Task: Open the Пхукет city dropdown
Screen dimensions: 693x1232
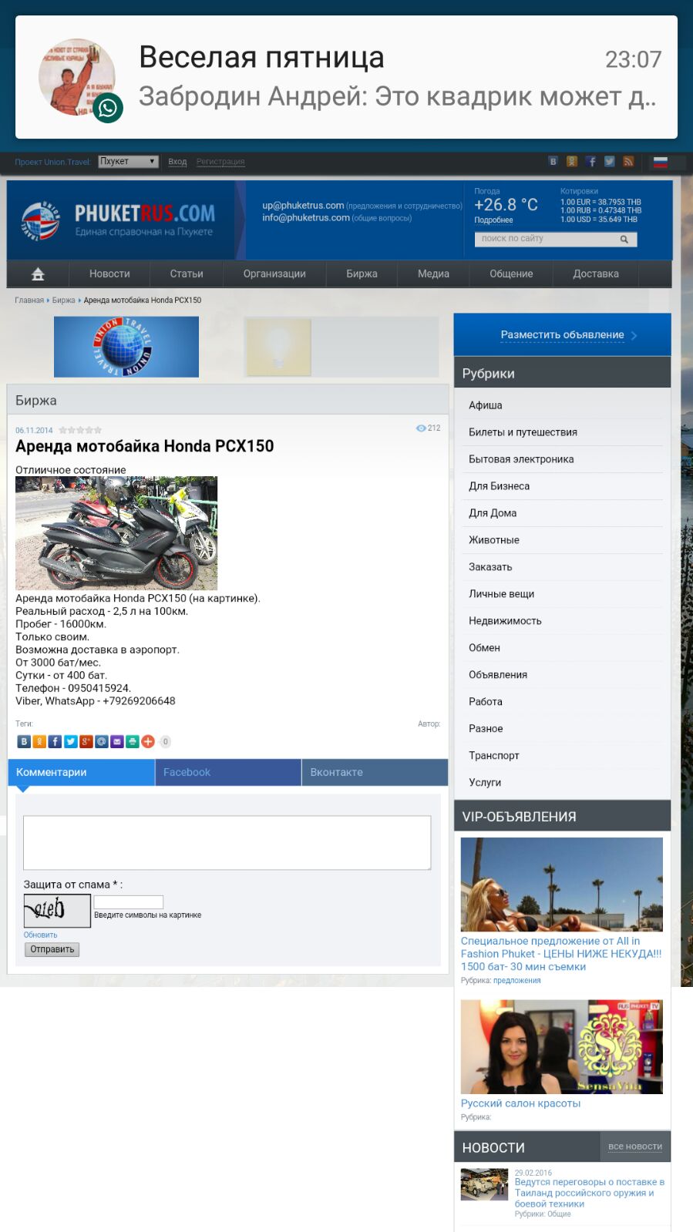Action: pos(128,162)
